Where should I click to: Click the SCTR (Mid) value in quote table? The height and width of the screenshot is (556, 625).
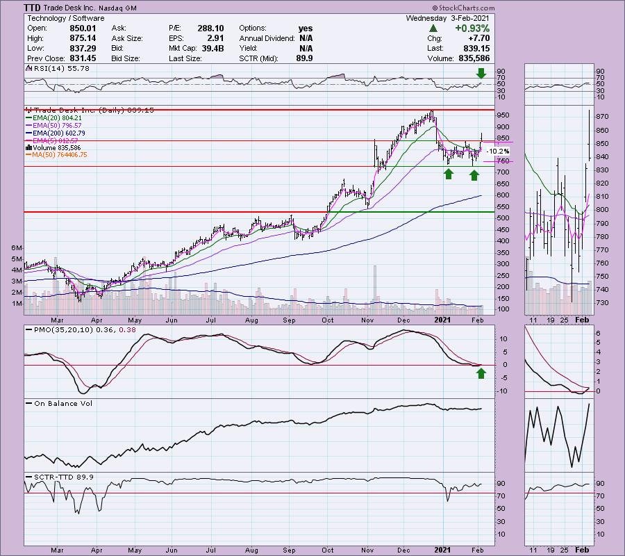[x=305, y=58]
